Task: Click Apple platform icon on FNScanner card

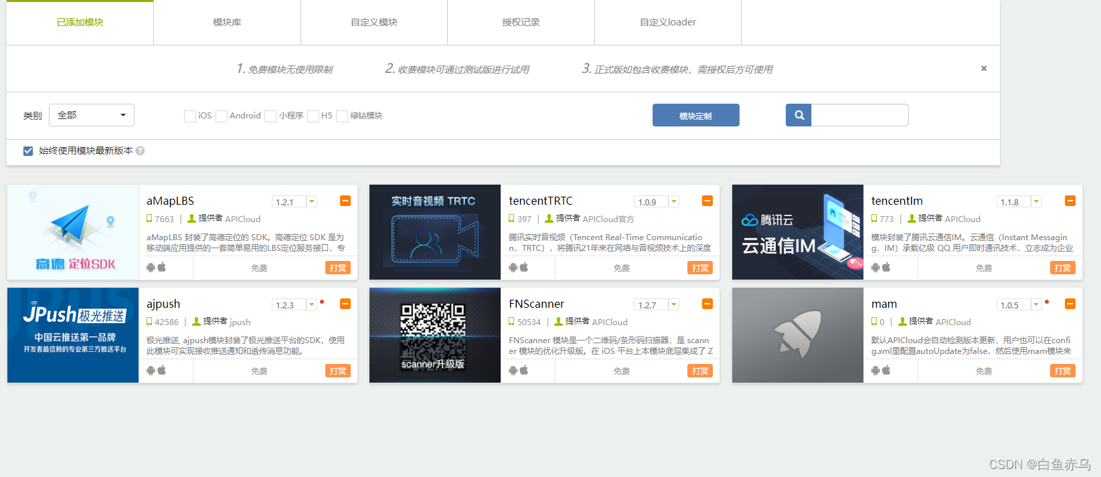Action: (x=524, y=370)
